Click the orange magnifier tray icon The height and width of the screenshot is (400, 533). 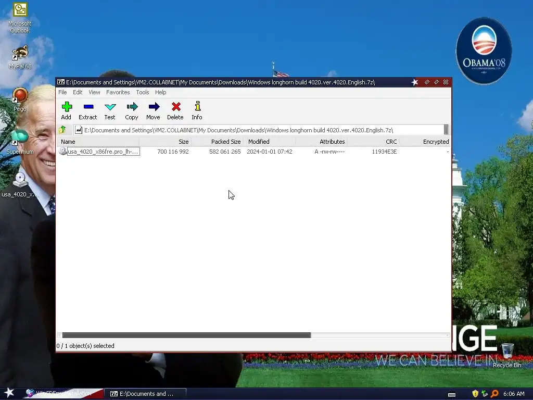[x=494, y=394]
